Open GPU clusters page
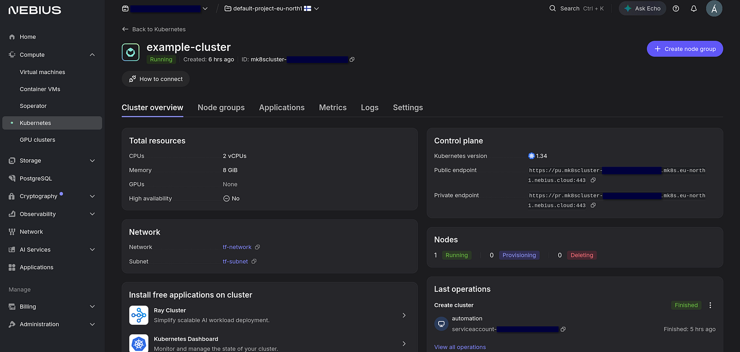 coord(37,140)
